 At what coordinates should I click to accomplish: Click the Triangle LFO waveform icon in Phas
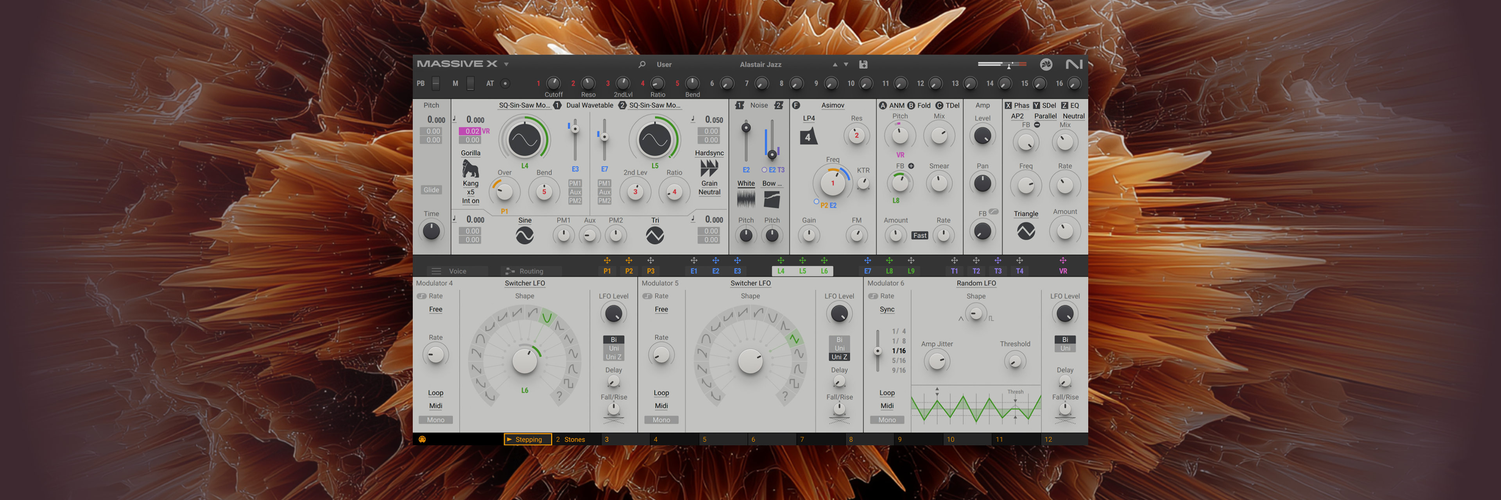[x=1026, y=232]
